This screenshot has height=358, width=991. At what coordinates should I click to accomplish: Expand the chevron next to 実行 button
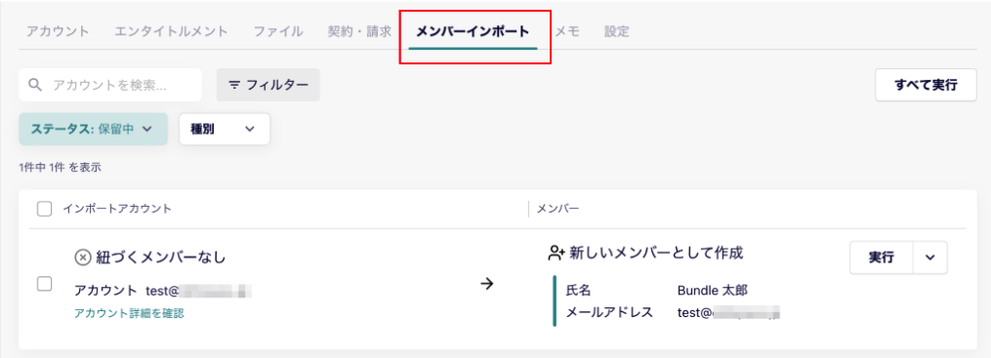(x=929, y=258)
